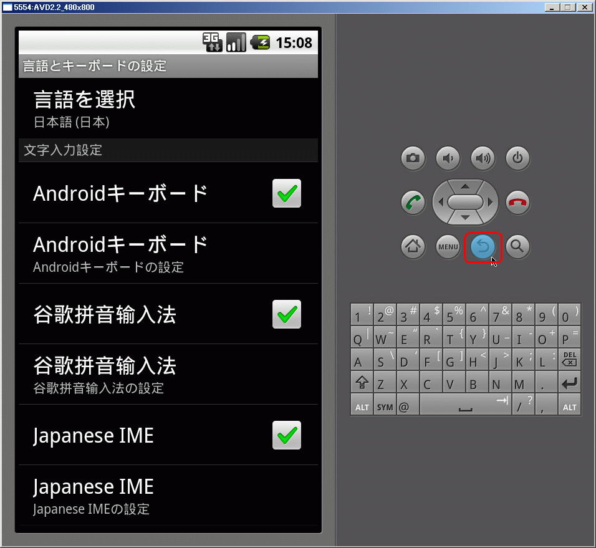This screenshot has height=548, width=596.
Task: Click the green call button
Action: (413, 202)
